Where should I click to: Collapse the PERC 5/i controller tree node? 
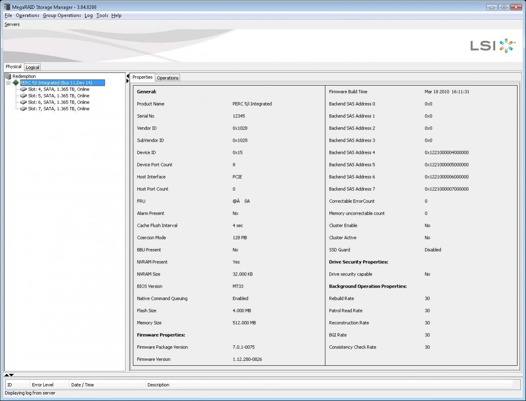click(x=8, y=83)
